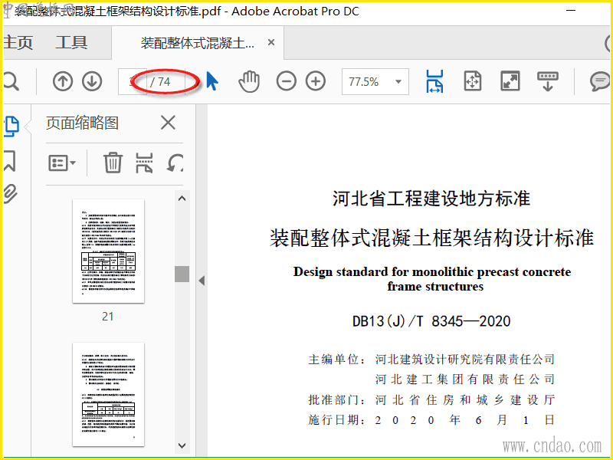
Task: Click the English title 'Design standard for monolithic'
Action: (431, 279)
